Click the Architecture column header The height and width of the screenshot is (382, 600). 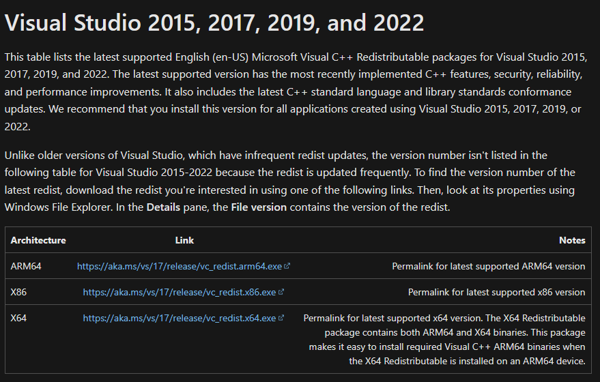[38, 240]
